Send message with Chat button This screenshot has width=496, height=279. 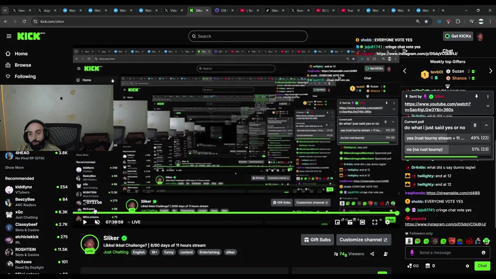[482, 266]
